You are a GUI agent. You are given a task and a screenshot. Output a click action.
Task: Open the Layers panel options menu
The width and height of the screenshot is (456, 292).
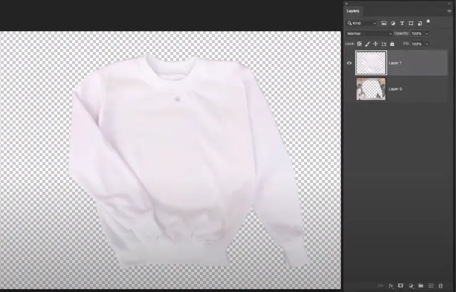coord(449,11)
